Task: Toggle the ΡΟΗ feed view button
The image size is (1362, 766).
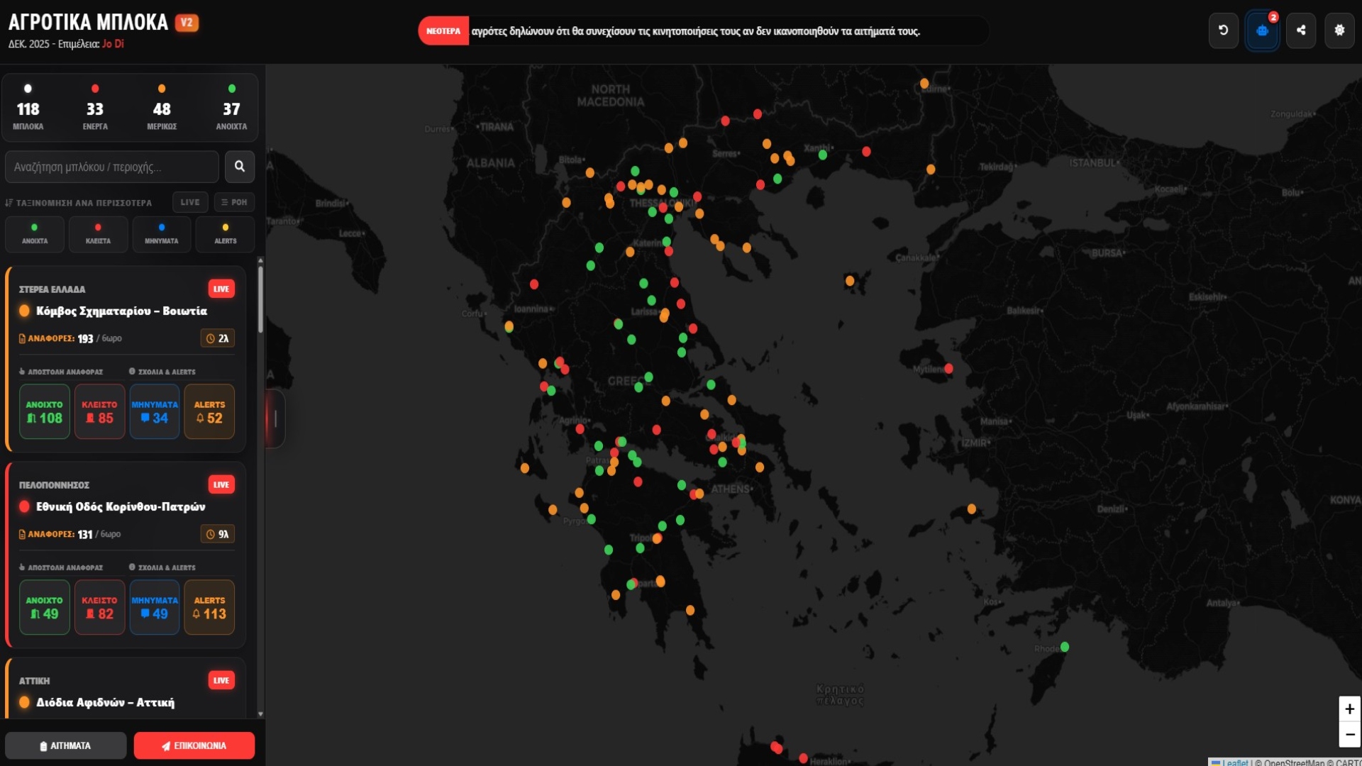Action: (234, 202)
